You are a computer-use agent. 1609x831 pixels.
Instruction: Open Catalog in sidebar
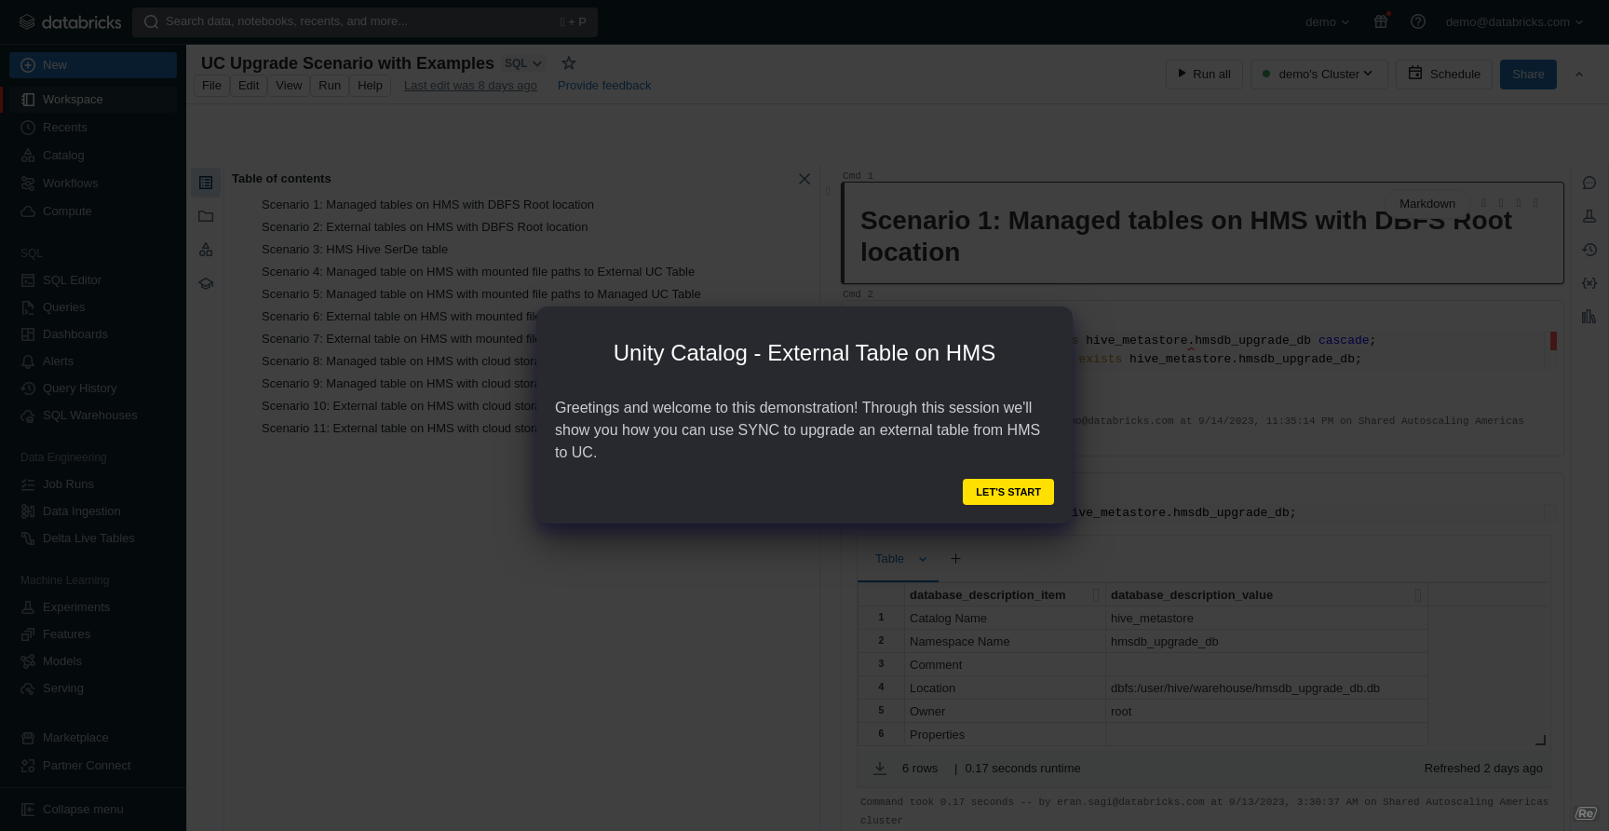[x=93, y=156]
